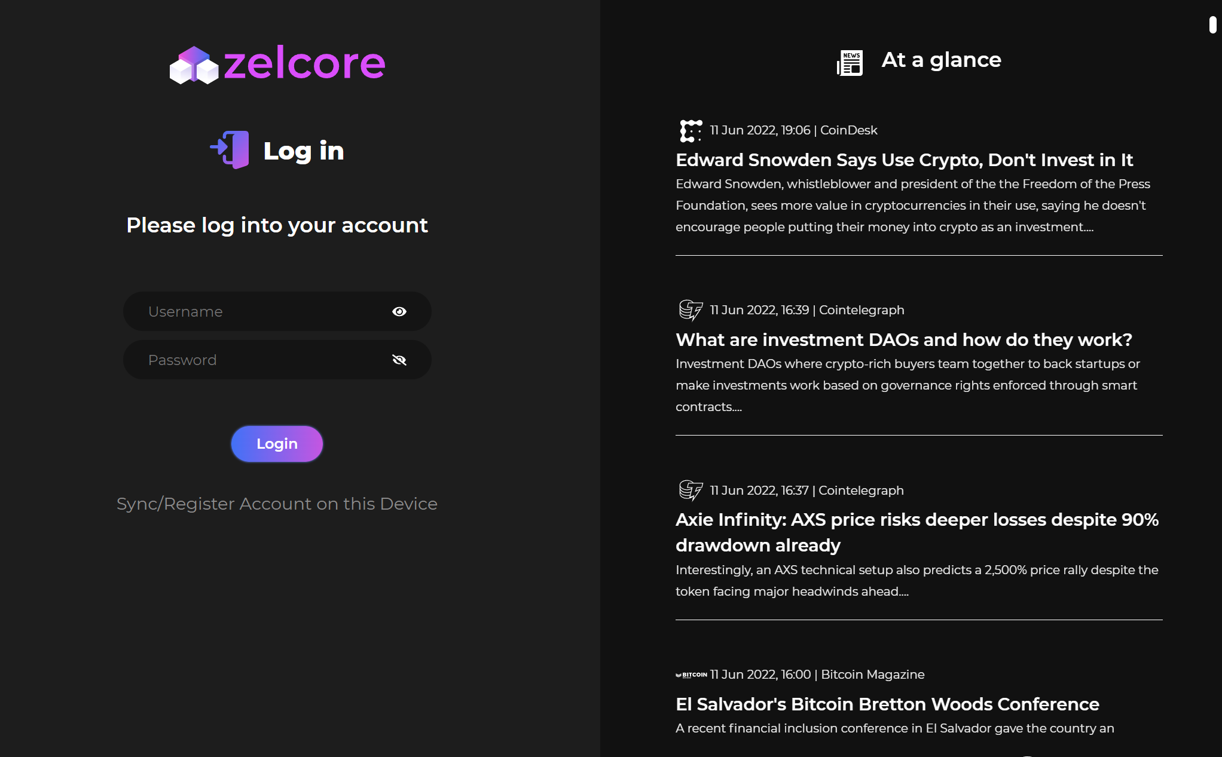
Task: Focus the Username input field
Action: tap(277, 311)
